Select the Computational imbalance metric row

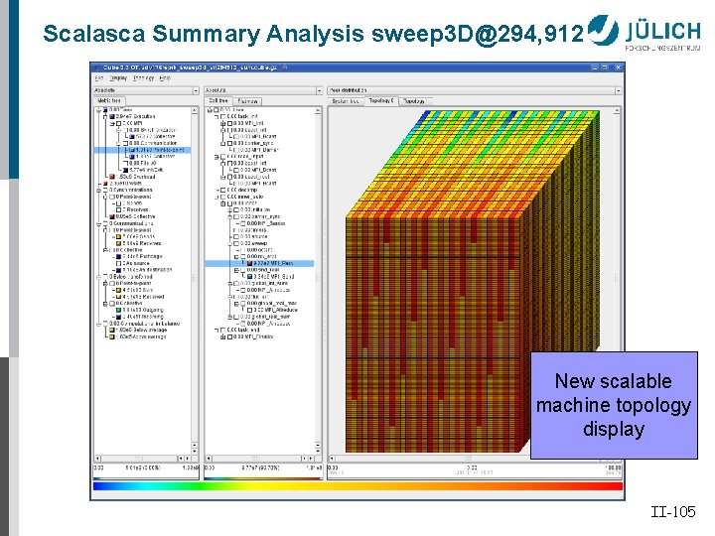pyautogui.click(x=140, y=324)
